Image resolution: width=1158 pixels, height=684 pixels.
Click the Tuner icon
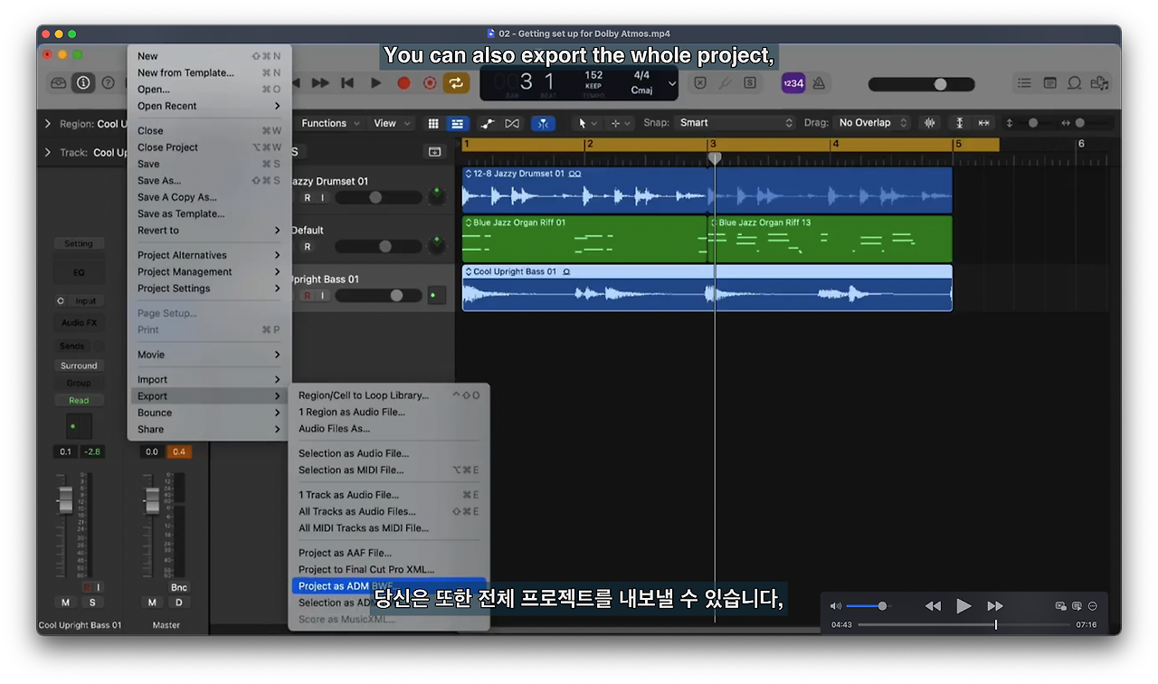(725, 82)
